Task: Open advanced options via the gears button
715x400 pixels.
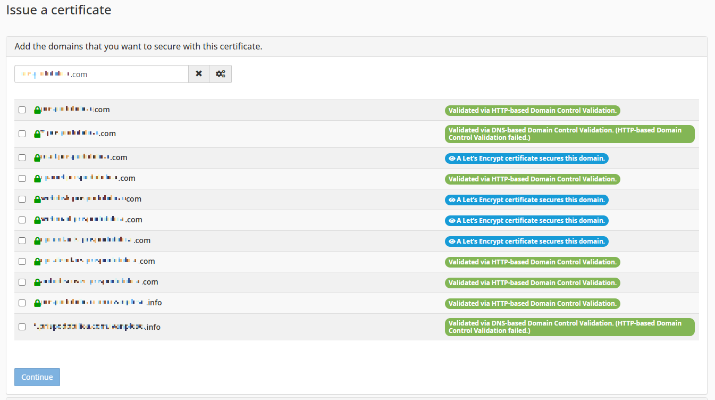Action: point(221,74)
